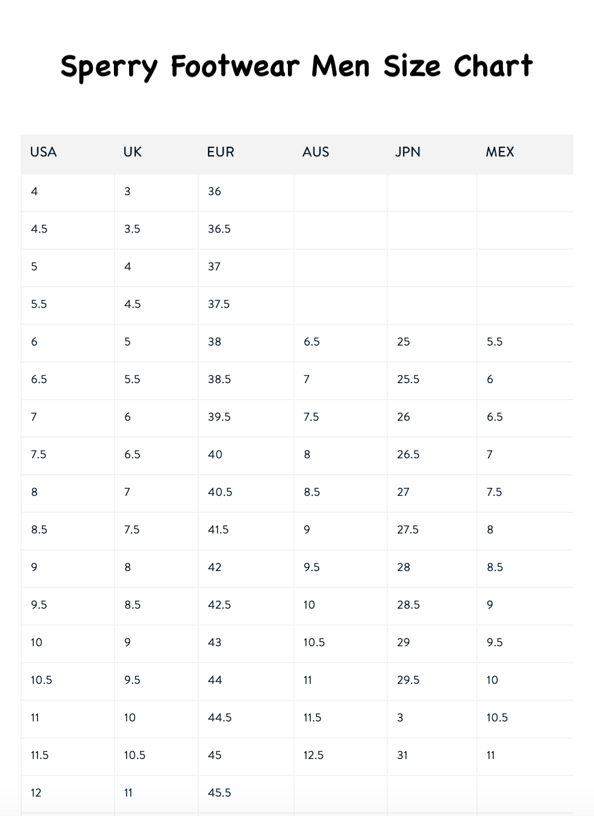Image resolution: width=594 pixels, height=816 pixels.
Task: Click the Sperry Footwear Men Size Chart title
Action: [x=296, y=66]
